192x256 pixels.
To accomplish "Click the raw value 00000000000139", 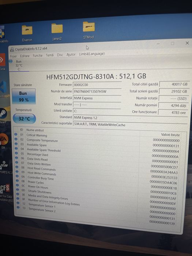I will 162,222.
